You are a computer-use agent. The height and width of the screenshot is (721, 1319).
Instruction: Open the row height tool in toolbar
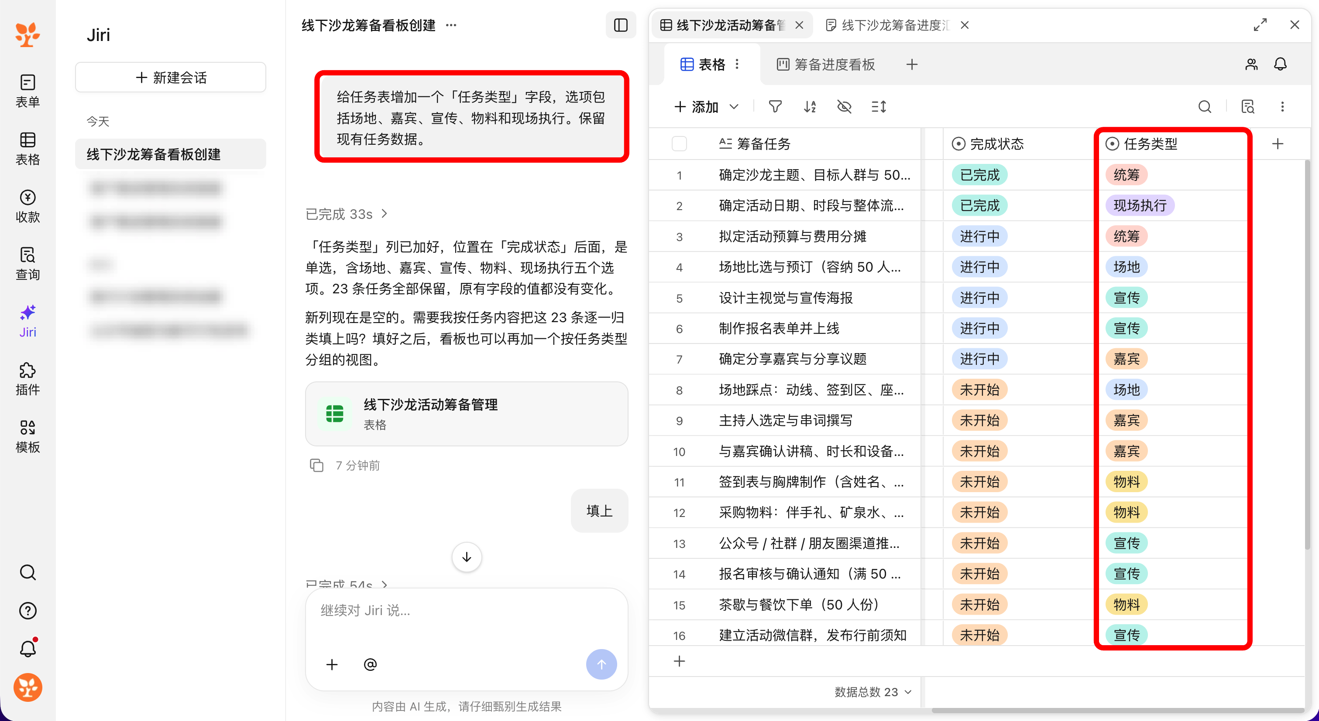[x=879, y=106]
